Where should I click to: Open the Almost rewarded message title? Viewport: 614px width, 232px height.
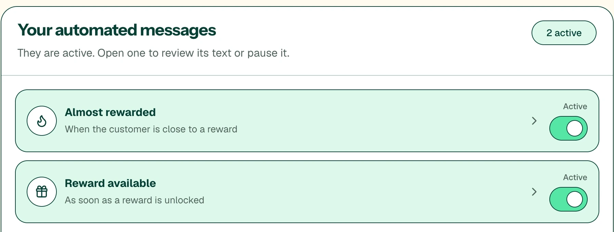[x=110, y=112]
